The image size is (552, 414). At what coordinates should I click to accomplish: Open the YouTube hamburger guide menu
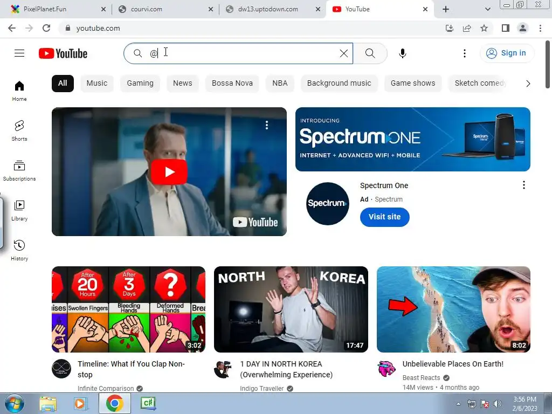[x=19, y=53]
